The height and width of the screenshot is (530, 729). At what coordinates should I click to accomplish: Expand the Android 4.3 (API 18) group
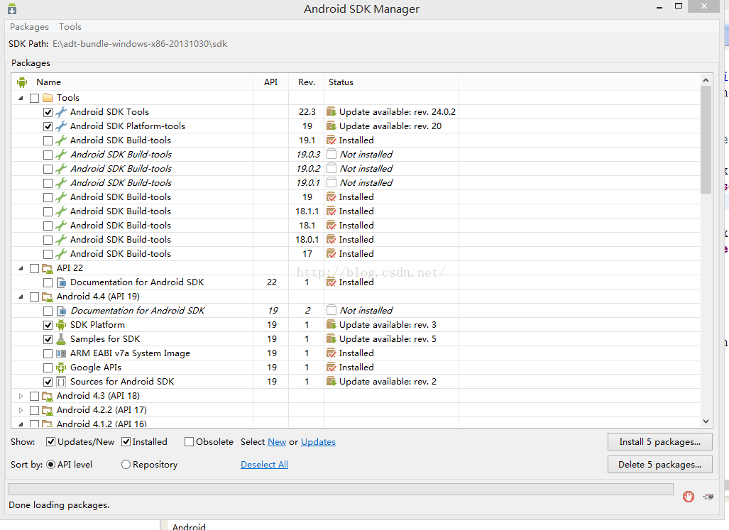click(x=21, y=396)
